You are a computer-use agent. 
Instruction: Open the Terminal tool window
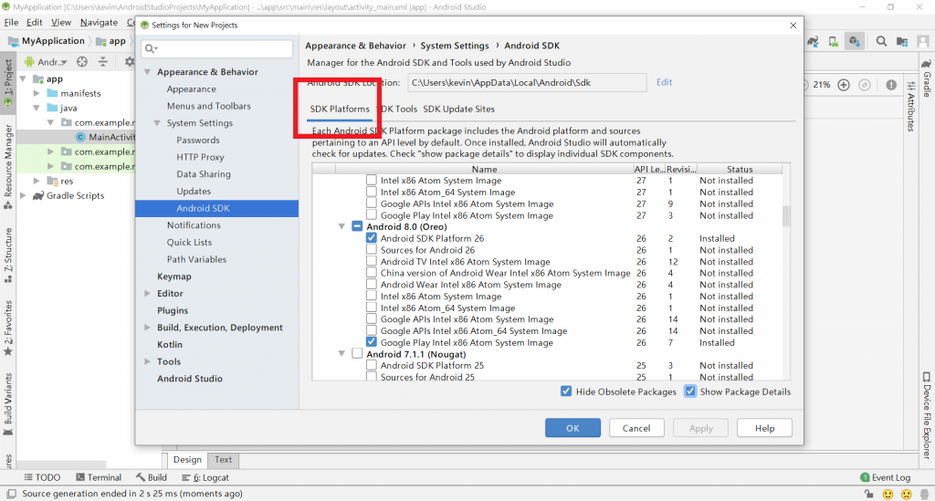[x=99, y=477]
